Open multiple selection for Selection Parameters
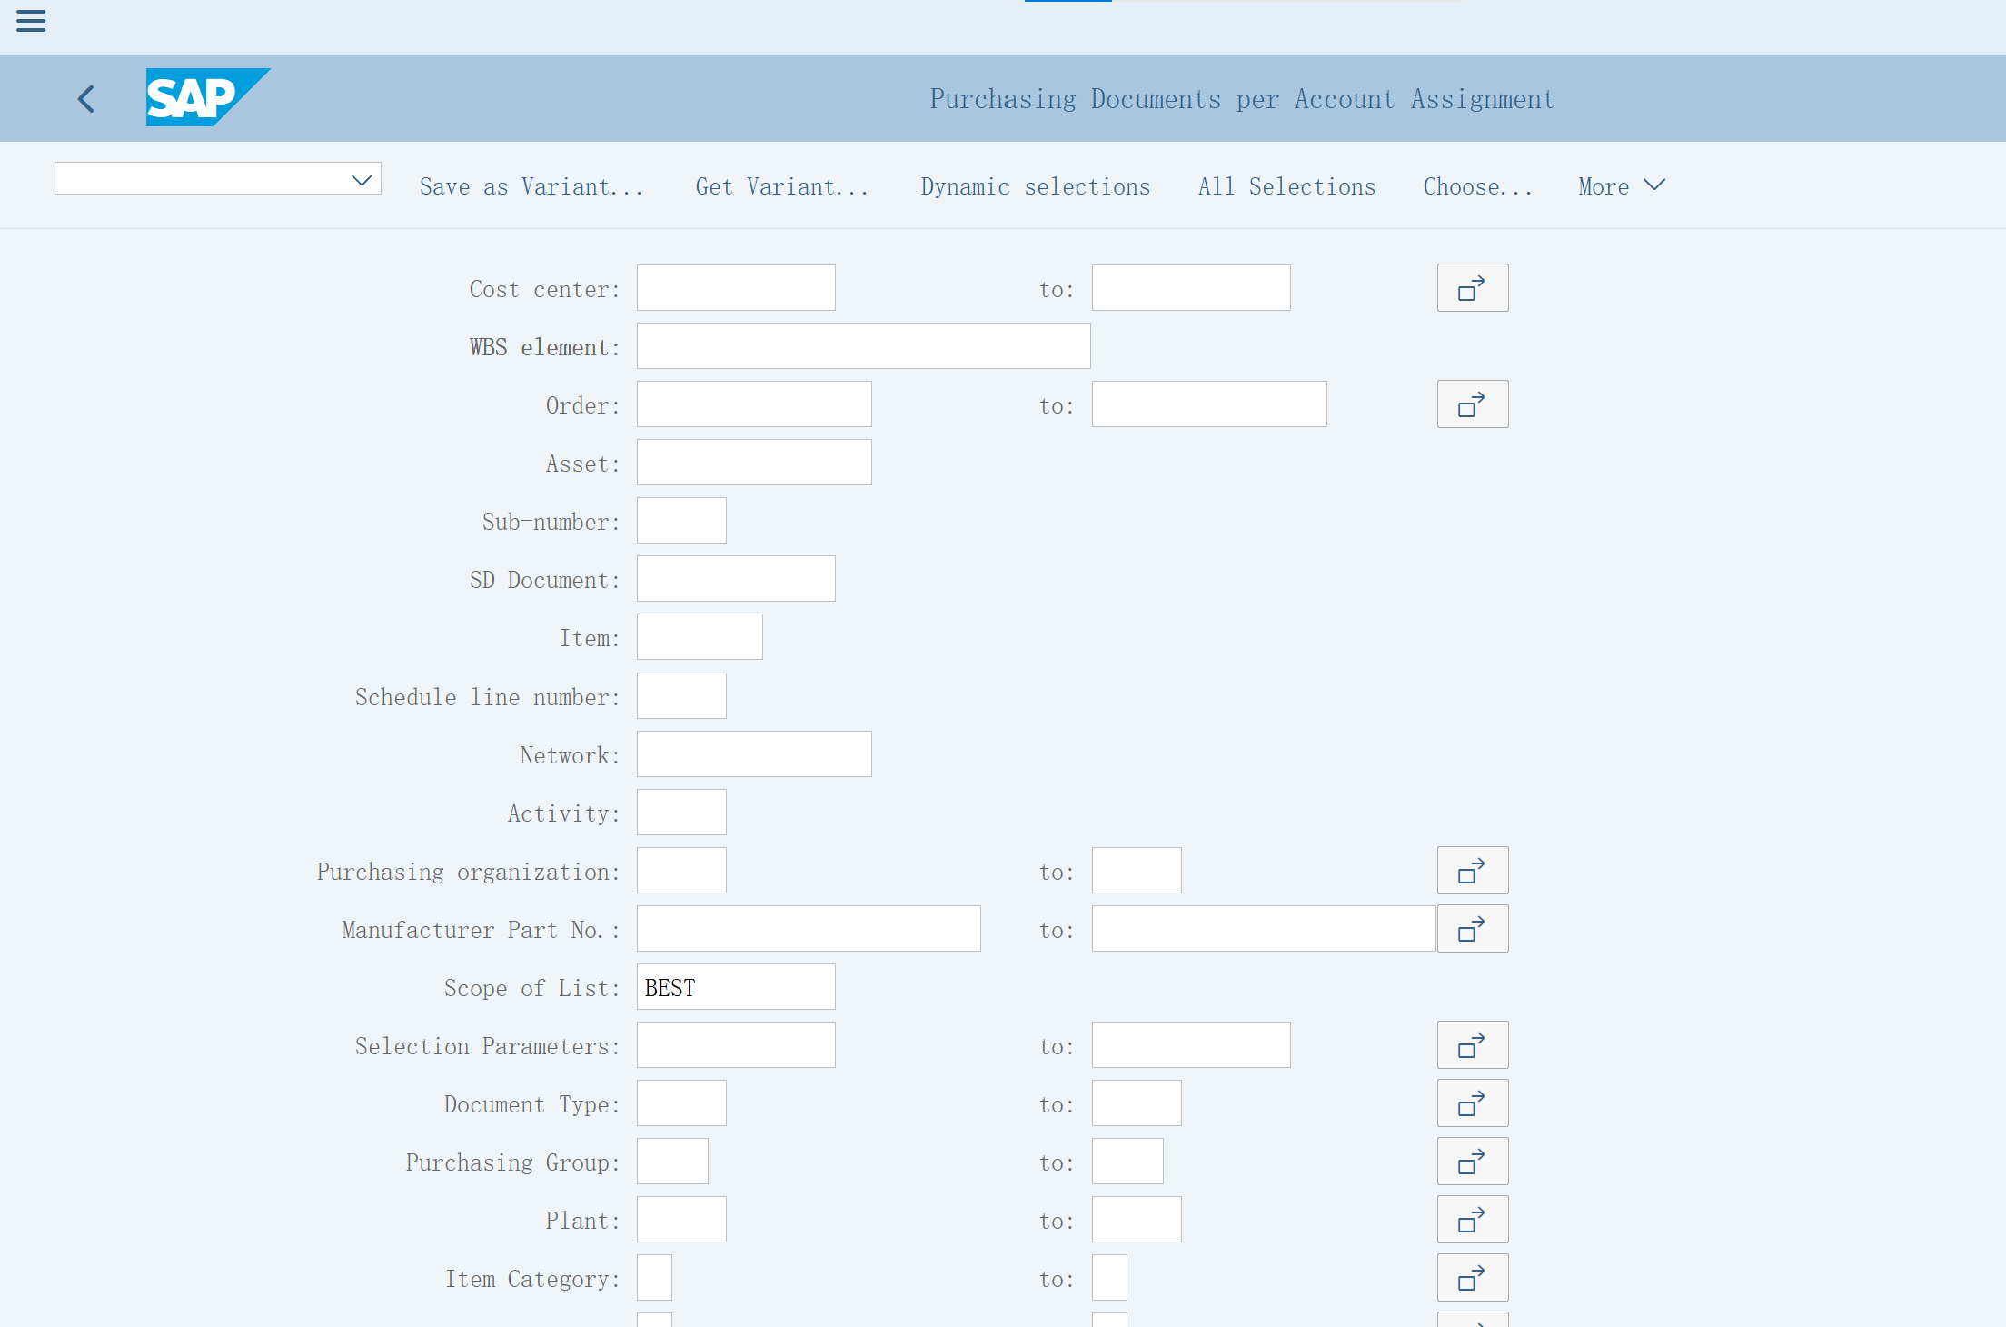 point(1472,1045)
